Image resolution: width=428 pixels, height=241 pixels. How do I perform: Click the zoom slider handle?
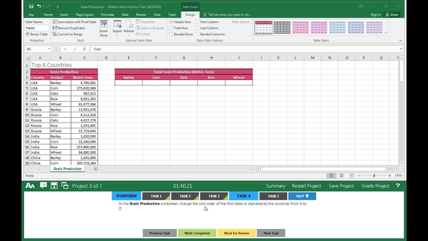click(374, 176)
